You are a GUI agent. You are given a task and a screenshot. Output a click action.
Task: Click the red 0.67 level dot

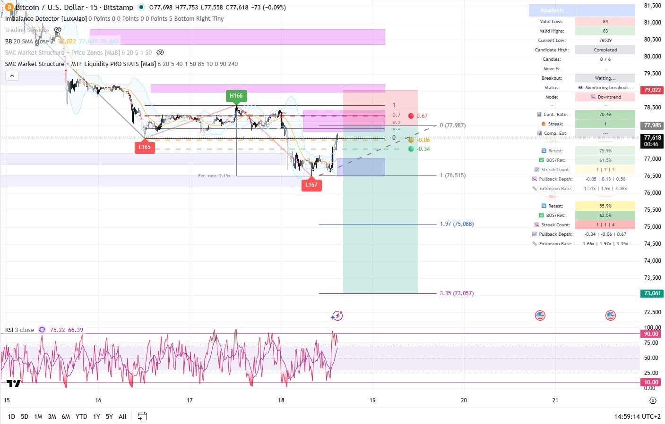tap(411, 116)
